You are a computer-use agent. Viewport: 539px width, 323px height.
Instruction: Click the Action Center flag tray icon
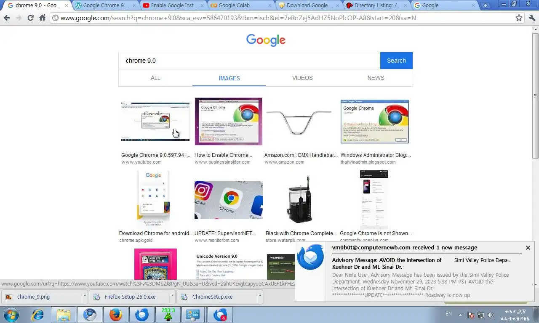tap(471, 315)
